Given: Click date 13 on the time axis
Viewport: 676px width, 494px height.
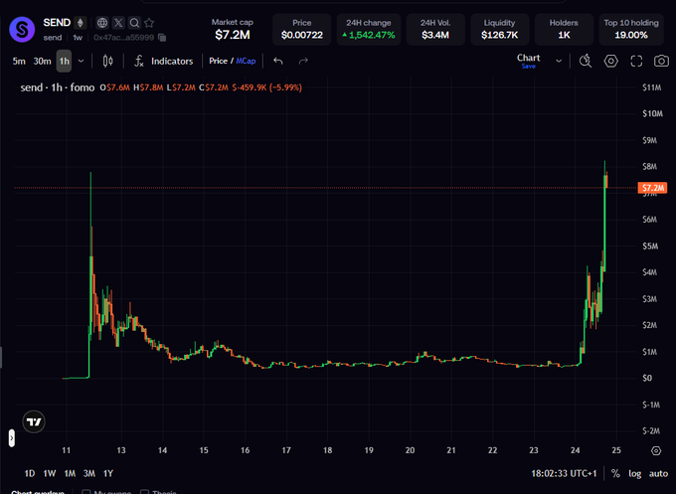Looking at the screenshot, I should [121, 450].
